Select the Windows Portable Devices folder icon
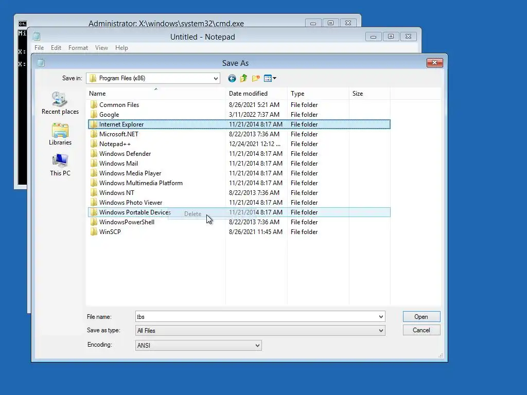 [x=94, y=212]
